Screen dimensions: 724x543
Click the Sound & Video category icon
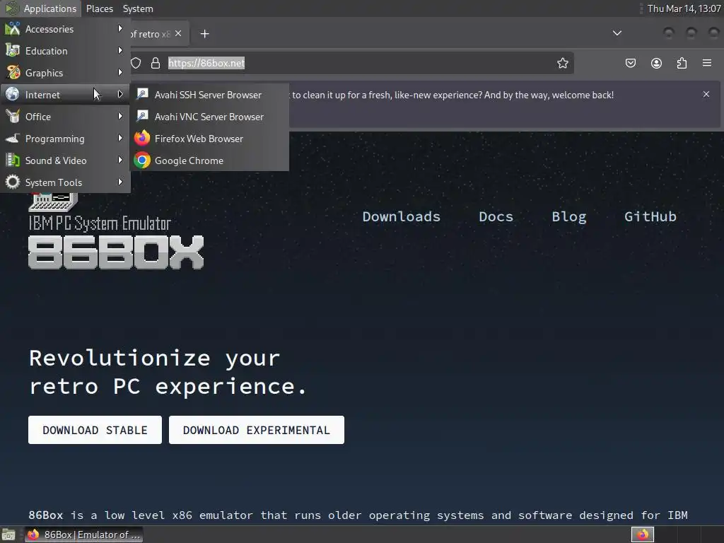(13, 160)
